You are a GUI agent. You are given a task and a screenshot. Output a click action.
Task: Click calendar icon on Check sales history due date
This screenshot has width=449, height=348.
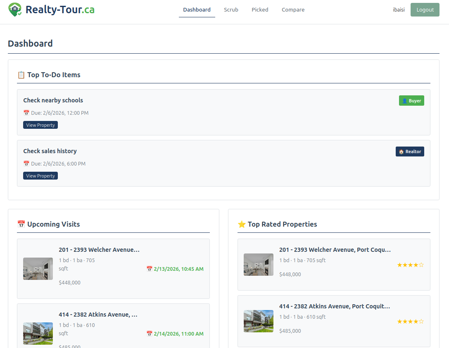tap(26, 164)
